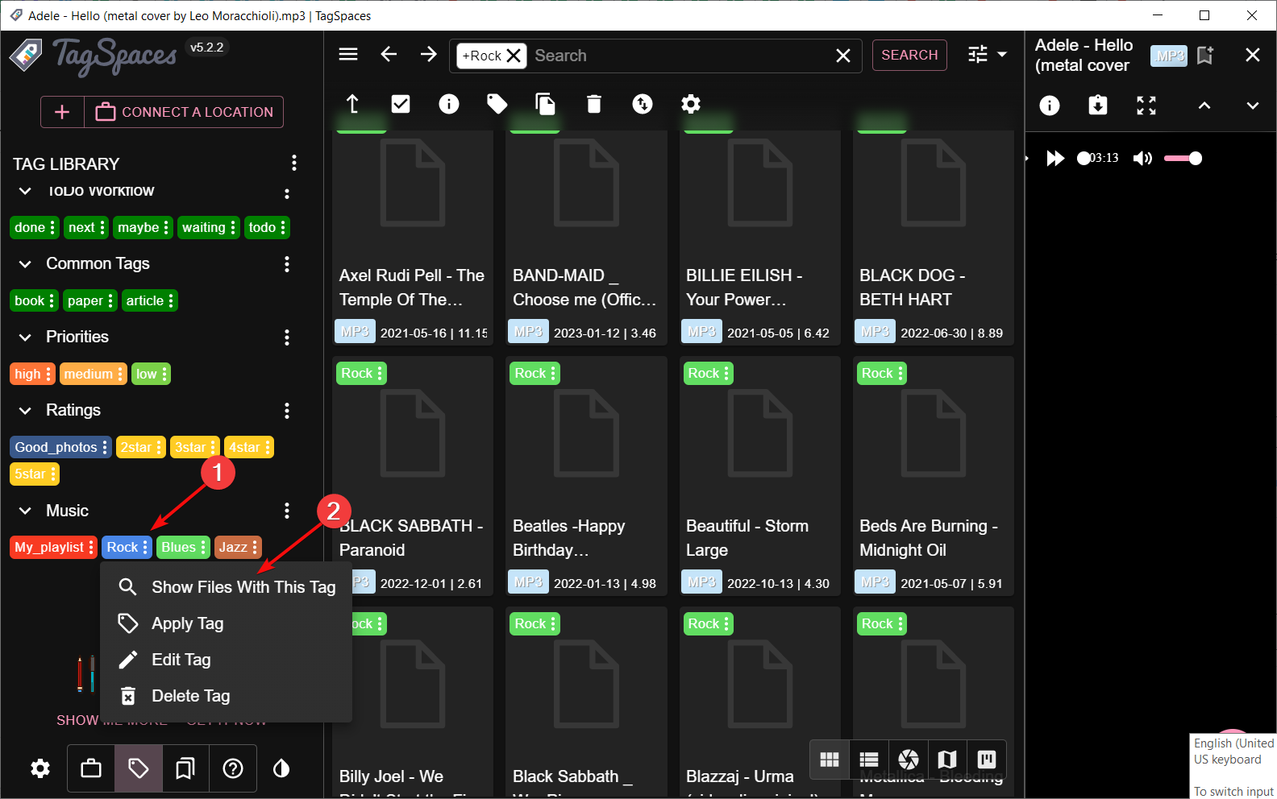The width and height of the screenshot is (1277, 799).
Task: Open the sort options icon
Action: pyautogui.click(x=643, y=104)
